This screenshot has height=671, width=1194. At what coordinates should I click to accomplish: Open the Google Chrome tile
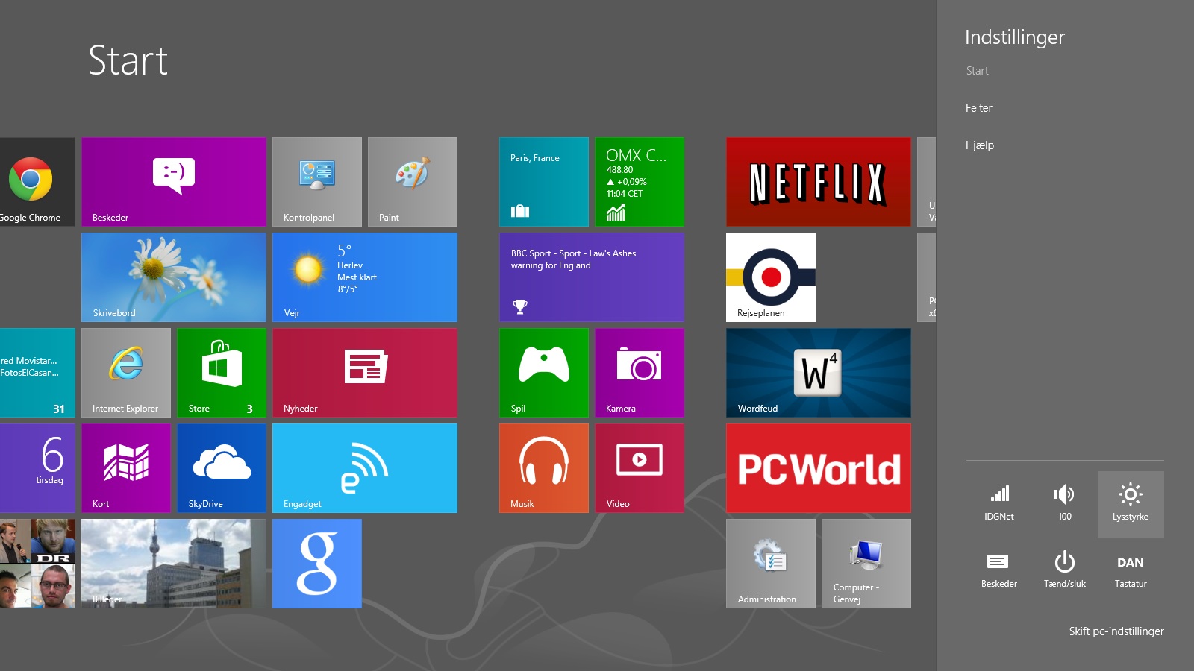(x=34, y=181)
